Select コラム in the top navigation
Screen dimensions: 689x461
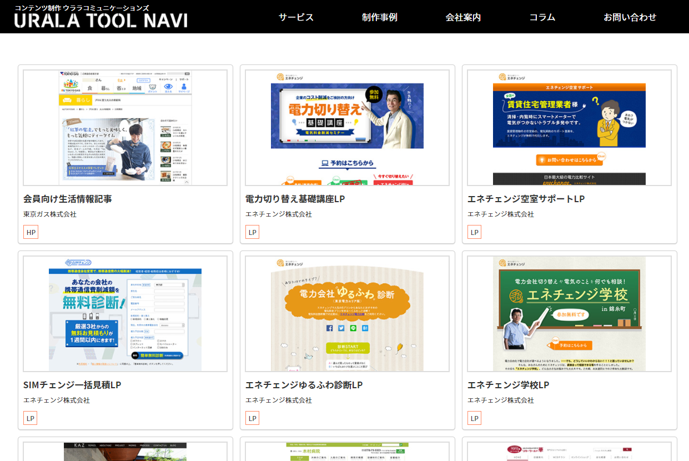(542, 17)
